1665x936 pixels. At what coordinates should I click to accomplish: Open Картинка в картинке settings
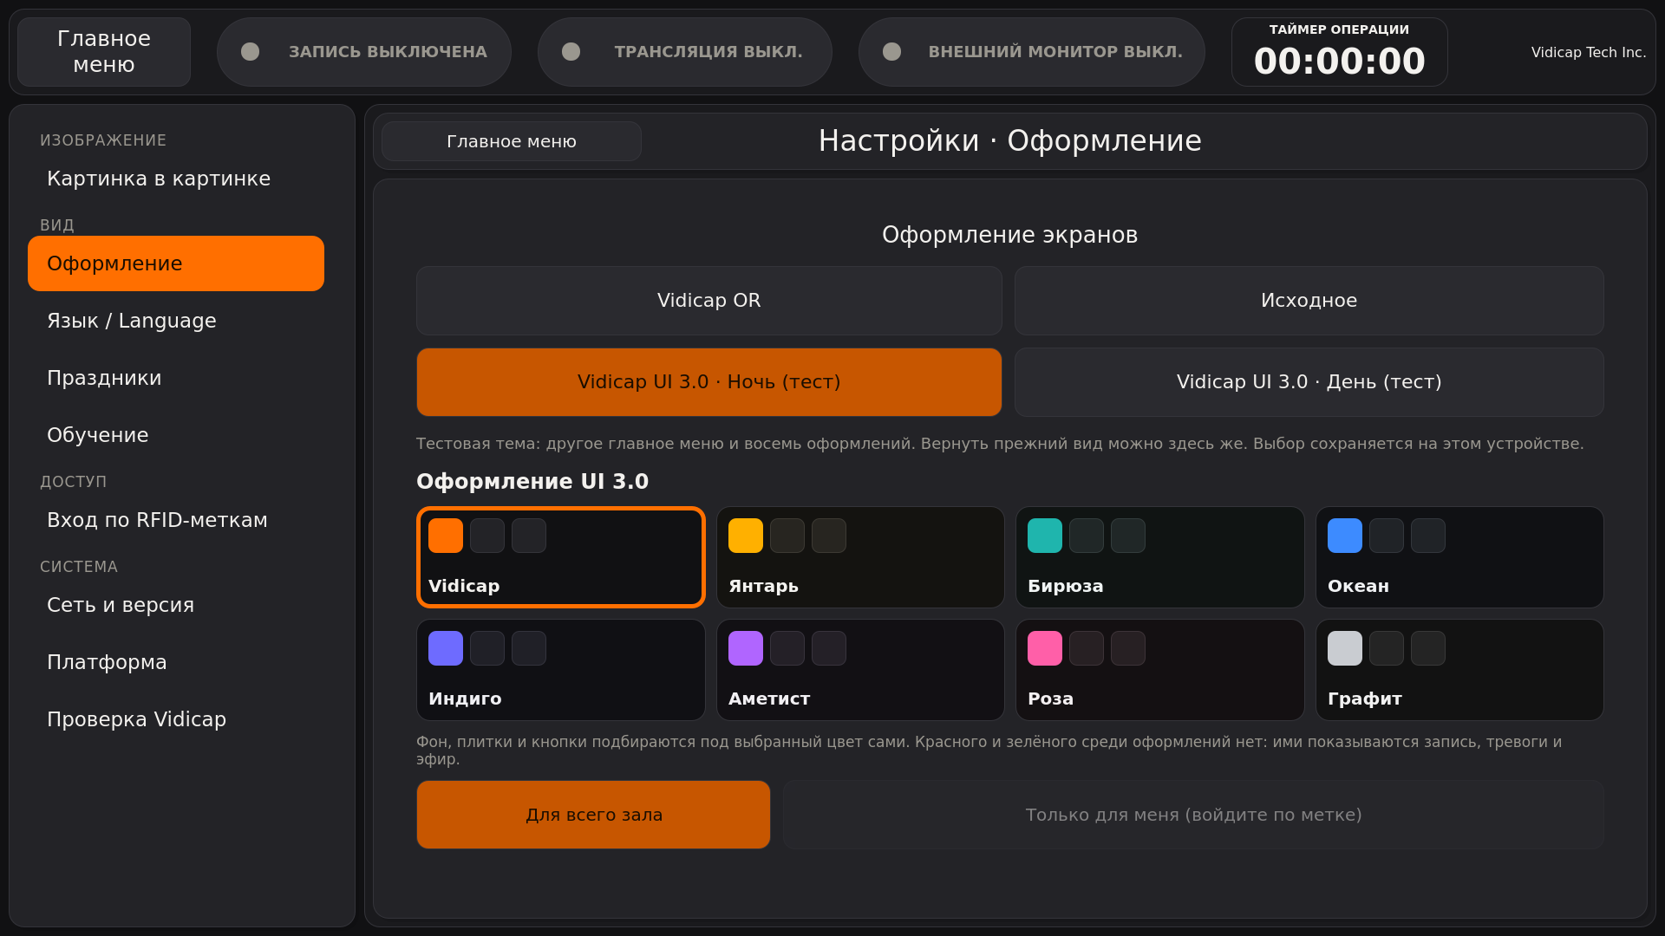tap(176, 179)
